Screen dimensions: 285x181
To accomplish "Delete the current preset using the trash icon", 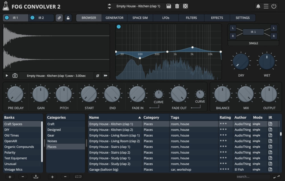I will pos(177,6).
